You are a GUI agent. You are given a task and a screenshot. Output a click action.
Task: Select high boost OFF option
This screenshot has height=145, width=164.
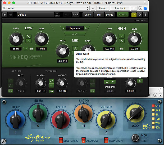coord(153,106)
